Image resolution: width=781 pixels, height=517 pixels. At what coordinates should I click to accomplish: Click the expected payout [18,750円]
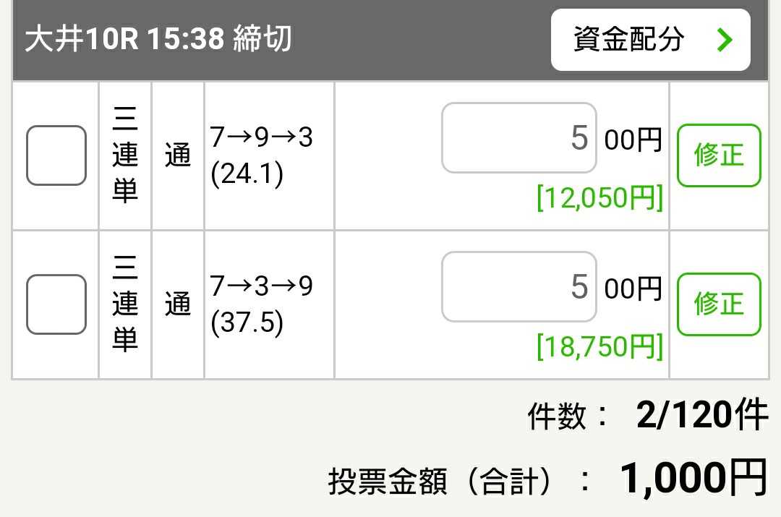599,346
